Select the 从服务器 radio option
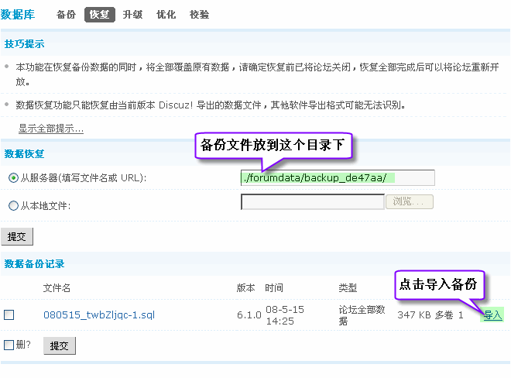This screenshot has height=378, width=511. (13, 178)
